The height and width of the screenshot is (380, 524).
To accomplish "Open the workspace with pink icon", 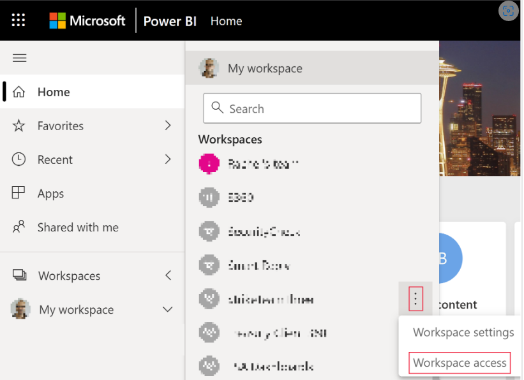I will pyautogui.click(x=312, y=164).
